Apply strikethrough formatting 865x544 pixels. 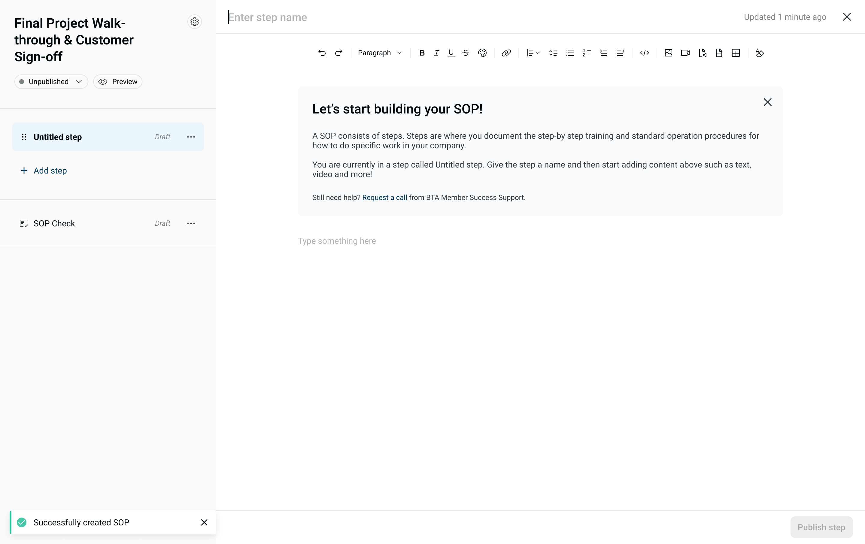[465, 53]
